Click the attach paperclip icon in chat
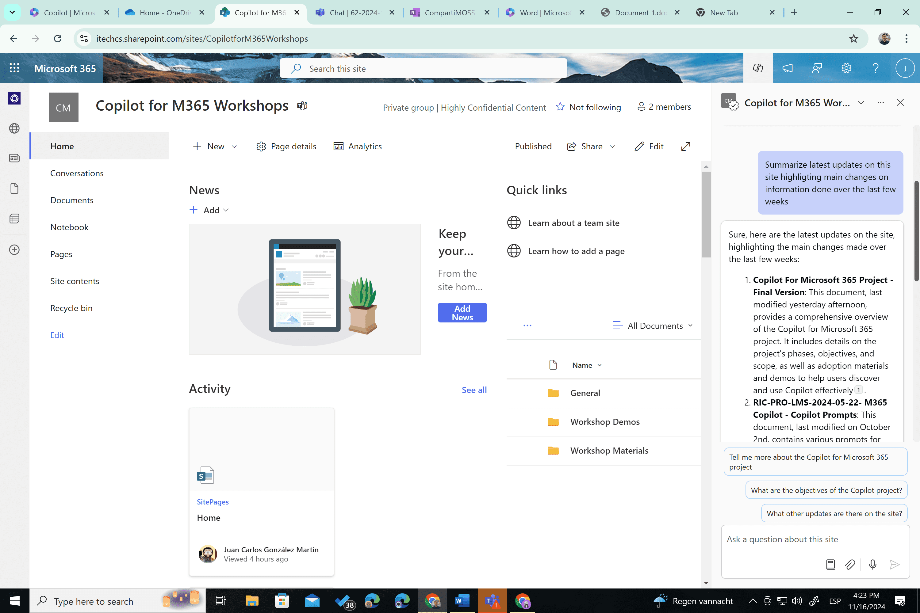 pos(849,565)
